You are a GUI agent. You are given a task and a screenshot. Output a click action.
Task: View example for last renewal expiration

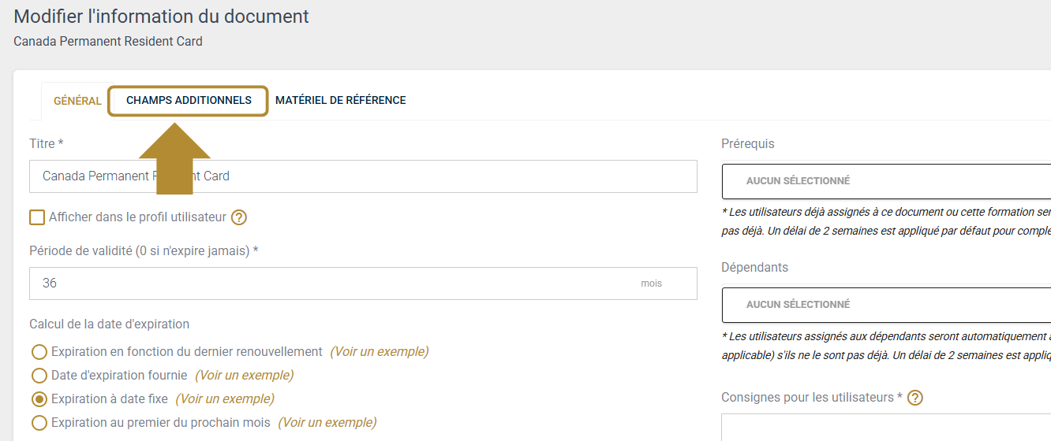pyautogui.click(x=379, y=352)
